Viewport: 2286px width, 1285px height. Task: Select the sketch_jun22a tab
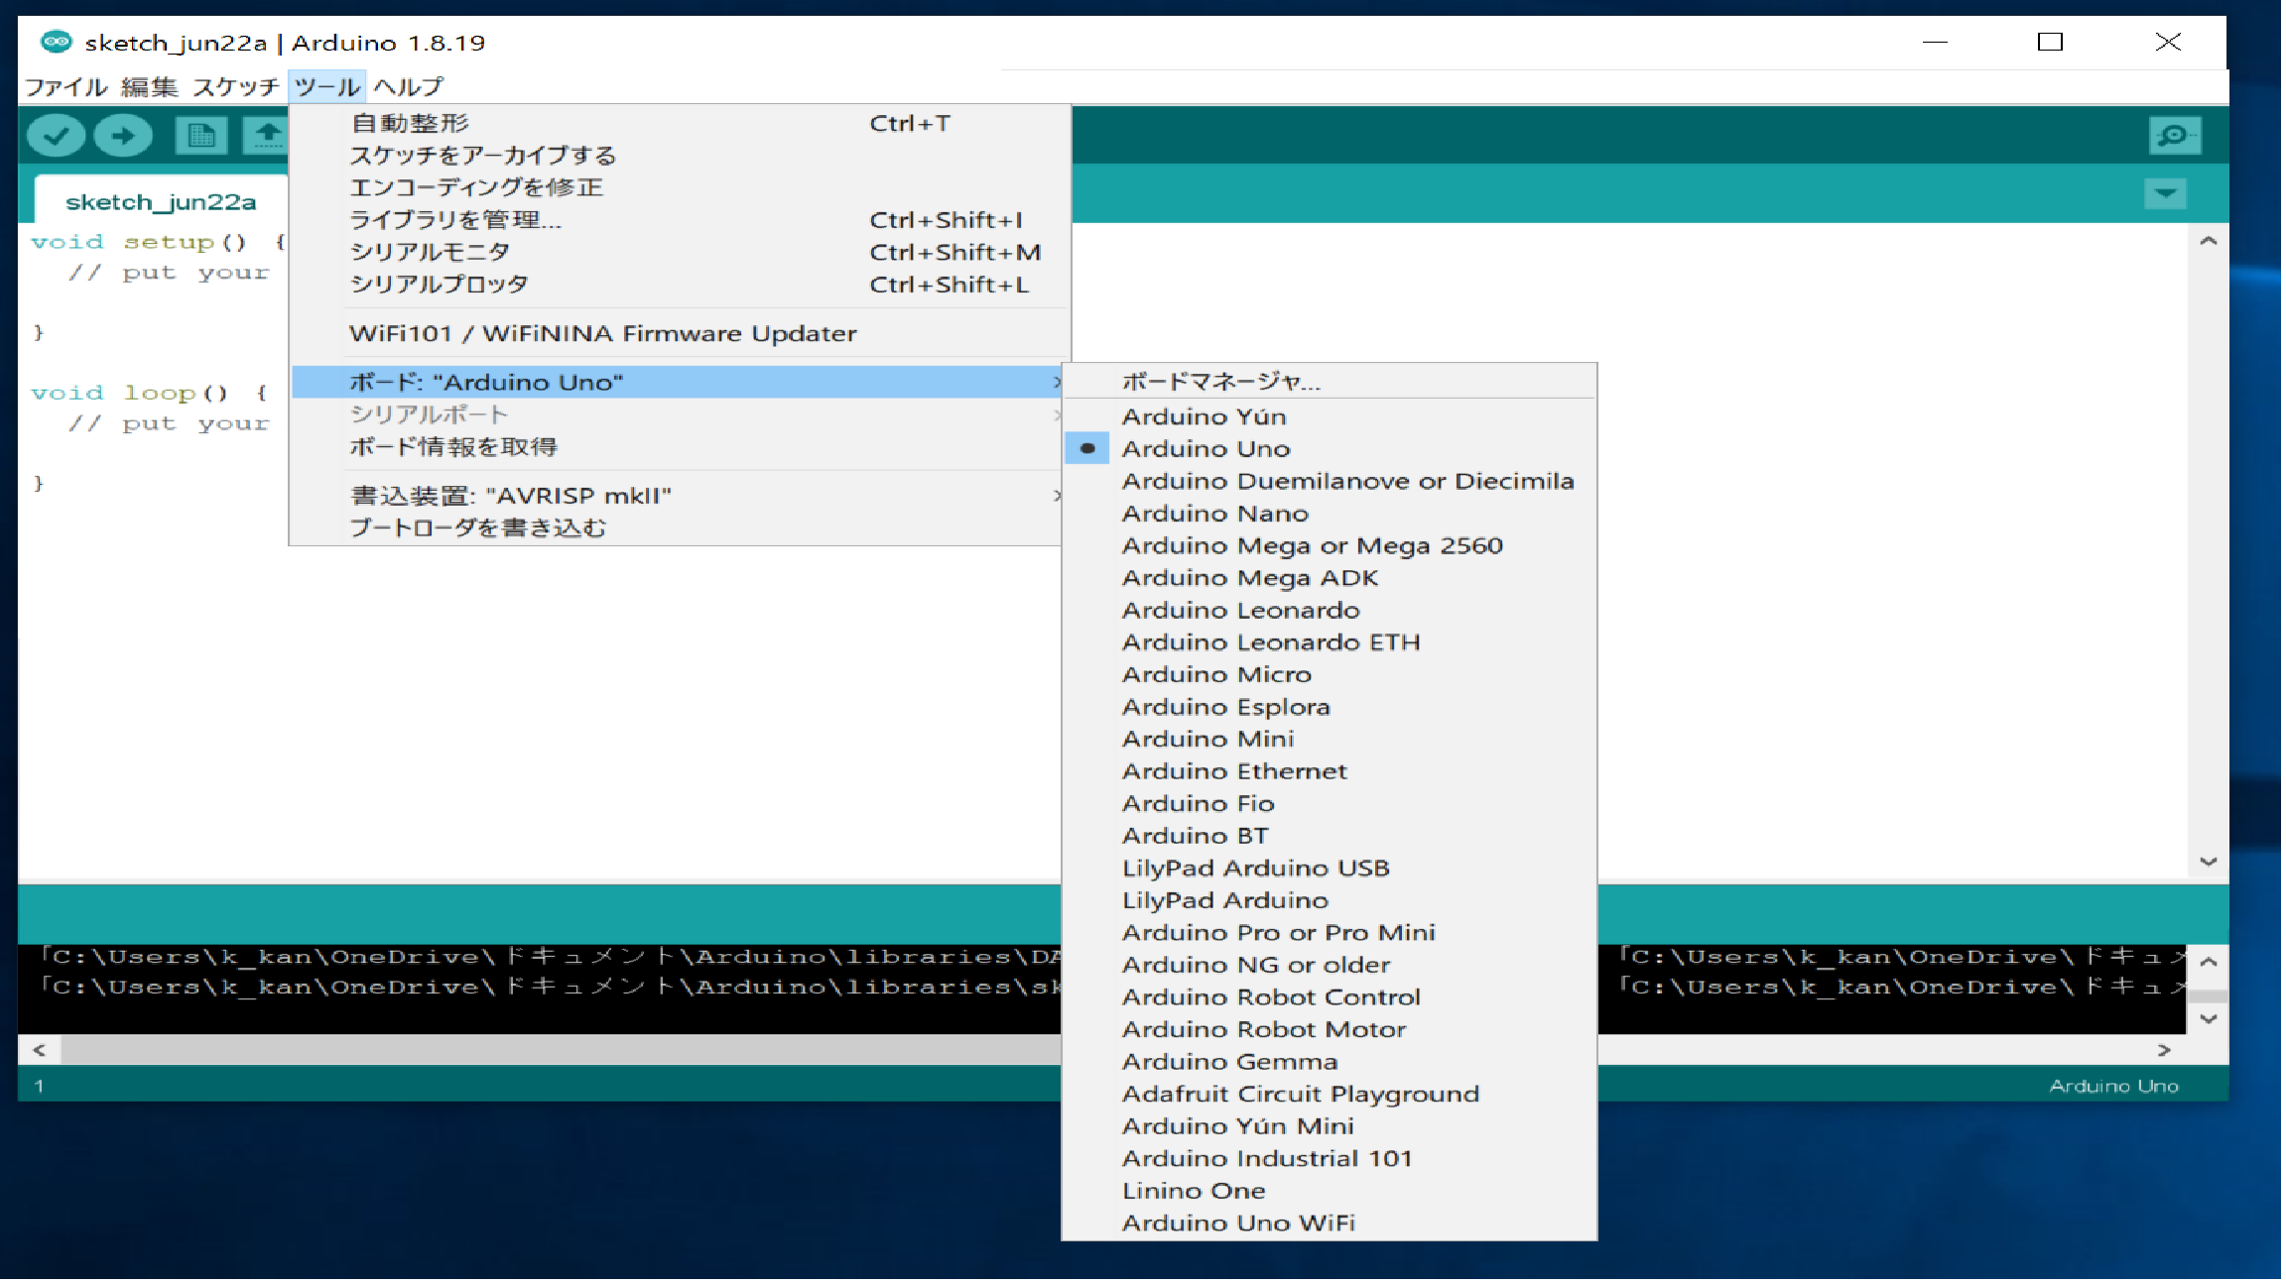point(161,202)
